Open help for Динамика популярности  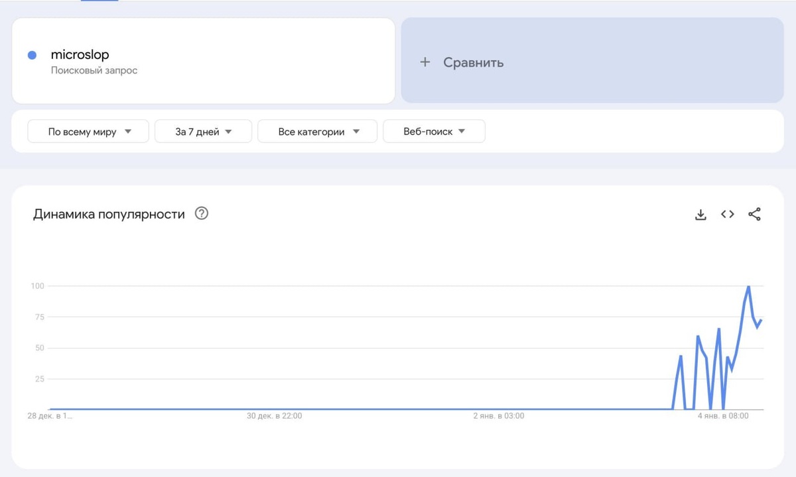[202, 213]
